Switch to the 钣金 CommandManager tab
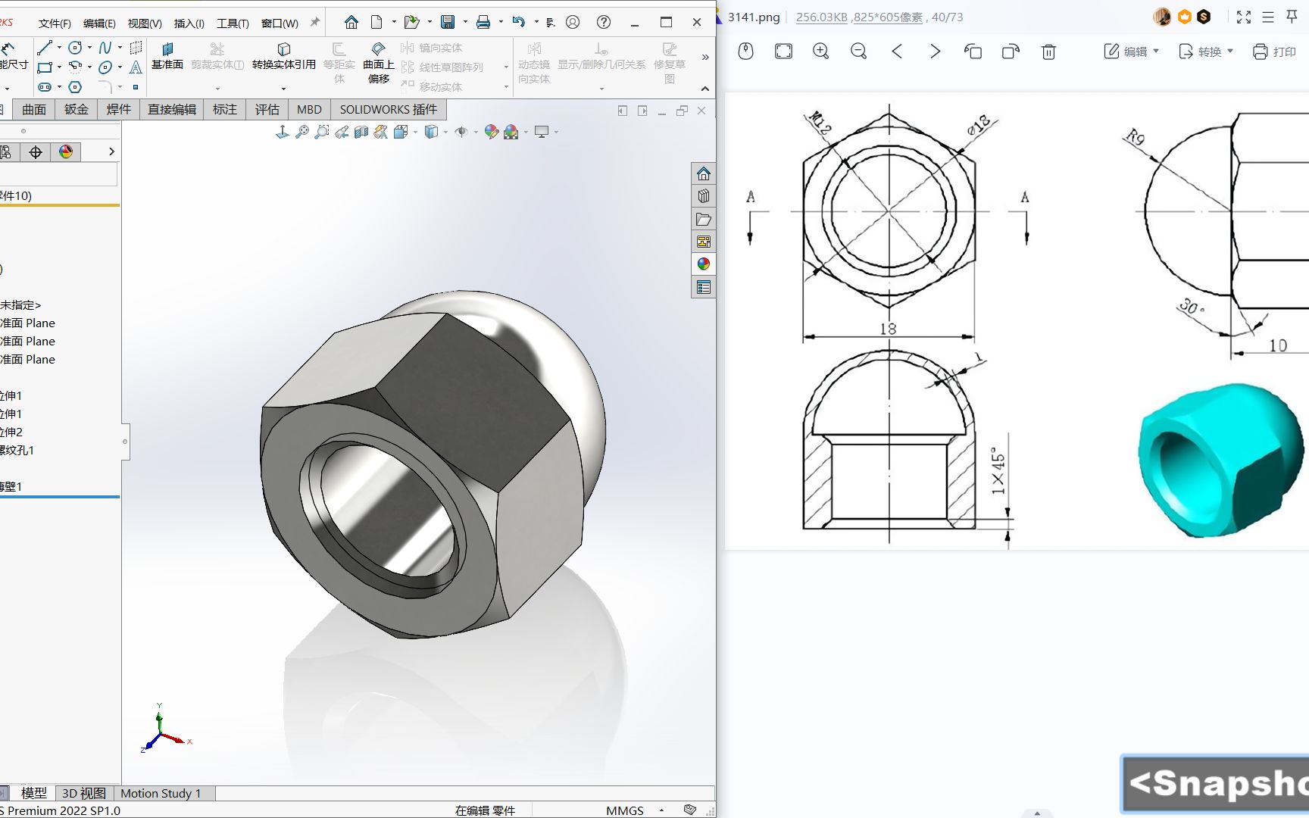This screenshot has height=818, width=1309. point(76,109)
